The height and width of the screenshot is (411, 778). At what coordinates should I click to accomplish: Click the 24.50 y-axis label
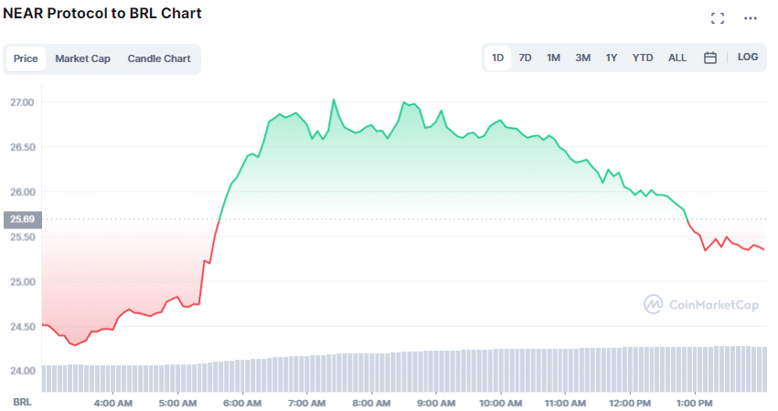(22, 326)
